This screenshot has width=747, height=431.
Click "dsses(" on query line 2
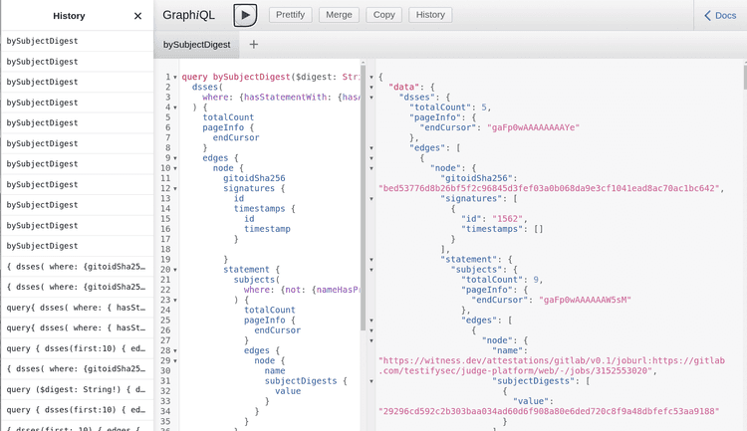tap(207, 87)
